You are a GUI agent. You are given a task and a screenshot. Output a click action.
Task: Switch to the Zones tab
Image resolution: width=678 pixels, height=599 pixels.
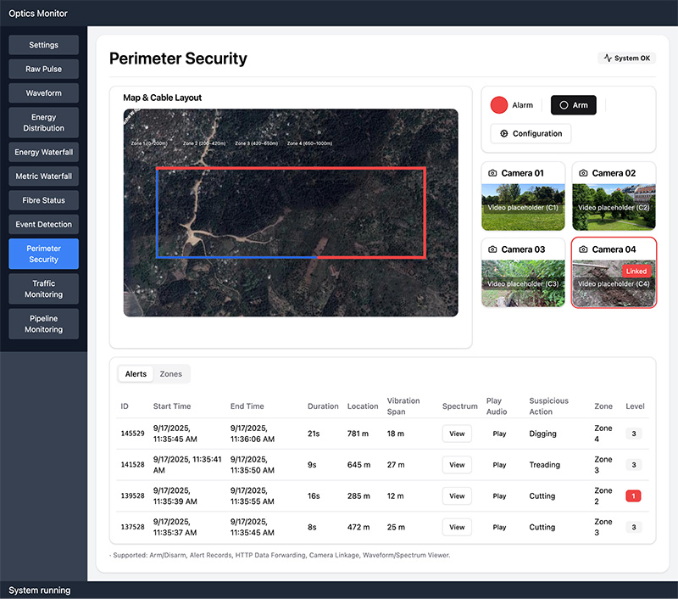coord(170,373)
